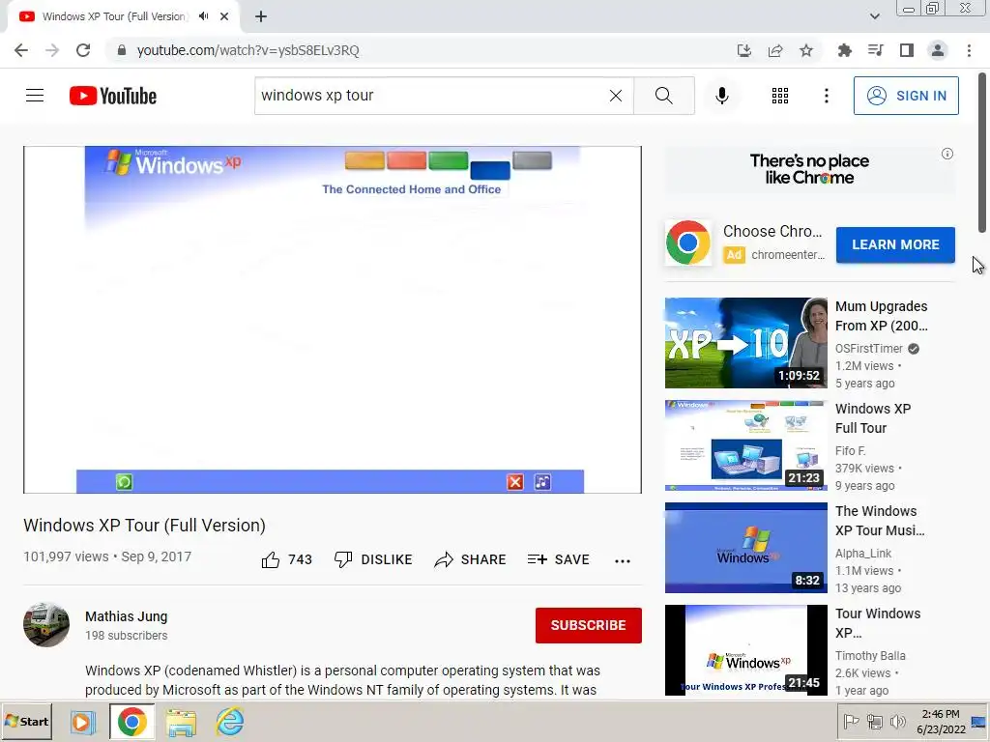Viewport: 990px width, 742px height.
Task: Open Windows XP Full Tour thumbnail
Action: (745, 444)
